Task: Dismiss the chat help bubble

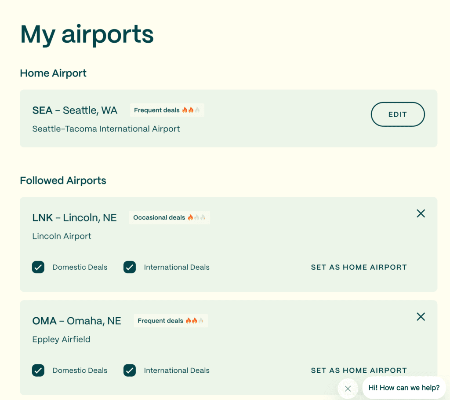Action: click(348, 389)
